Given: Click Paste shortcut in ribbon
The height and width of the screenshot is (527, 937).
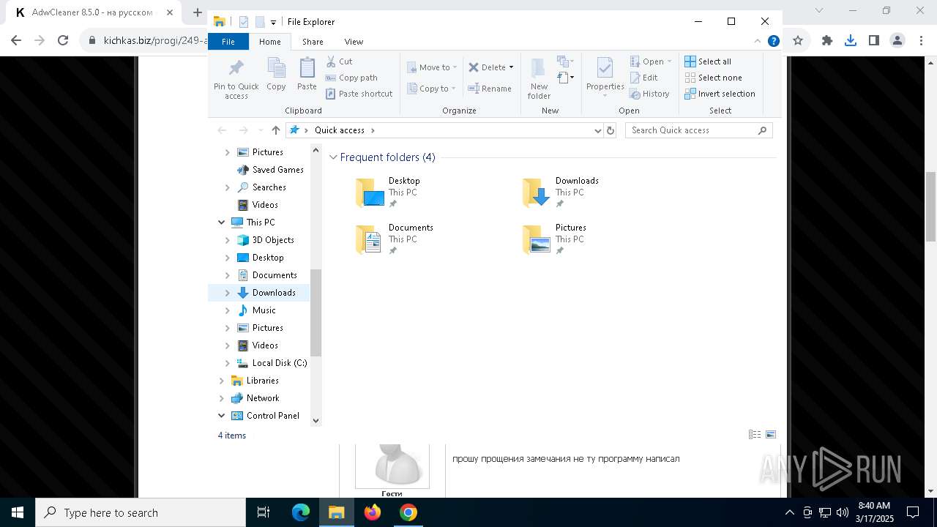Looking at the screenshot, I should [359, 94].
